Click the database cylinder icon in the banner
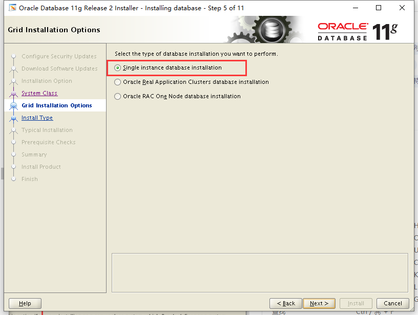This screenshot has width=418, height=315. [271, 29]
